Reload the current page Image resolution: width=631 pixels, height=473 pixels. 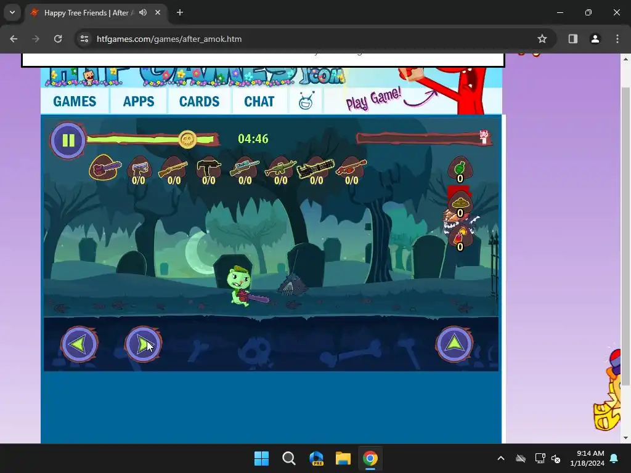58,39
